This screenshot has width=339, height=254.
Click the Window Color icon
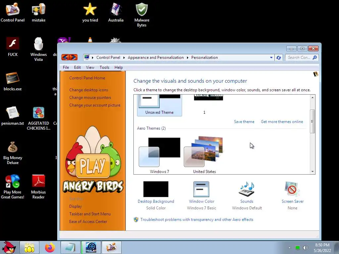(x=201, y=189)
